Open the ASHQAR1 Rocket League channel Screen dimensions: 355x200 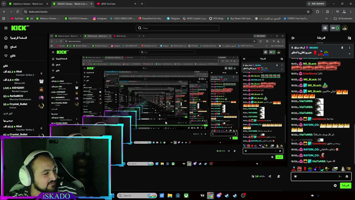pos(23,89)
